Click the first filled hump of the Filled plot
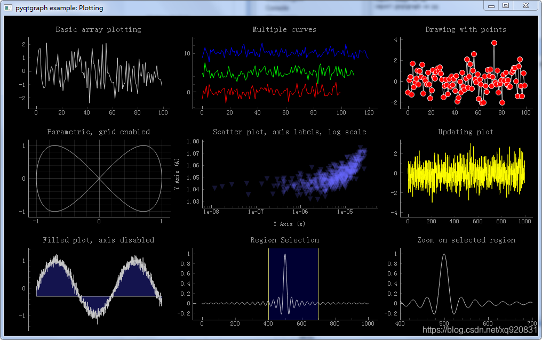This screenshot has width=542, height=340. point(55,281)
